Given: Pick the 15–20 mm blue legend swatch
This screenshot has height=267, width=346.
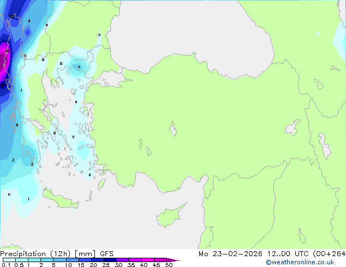Looking at the screenshot, I should click(85, 260).
